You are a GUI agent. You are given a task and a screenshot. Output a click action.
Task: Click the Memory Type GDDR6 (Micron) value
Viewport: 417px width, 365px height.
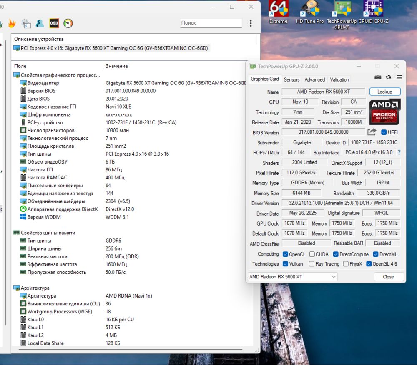pyautogui.click(x=307, y=183)
